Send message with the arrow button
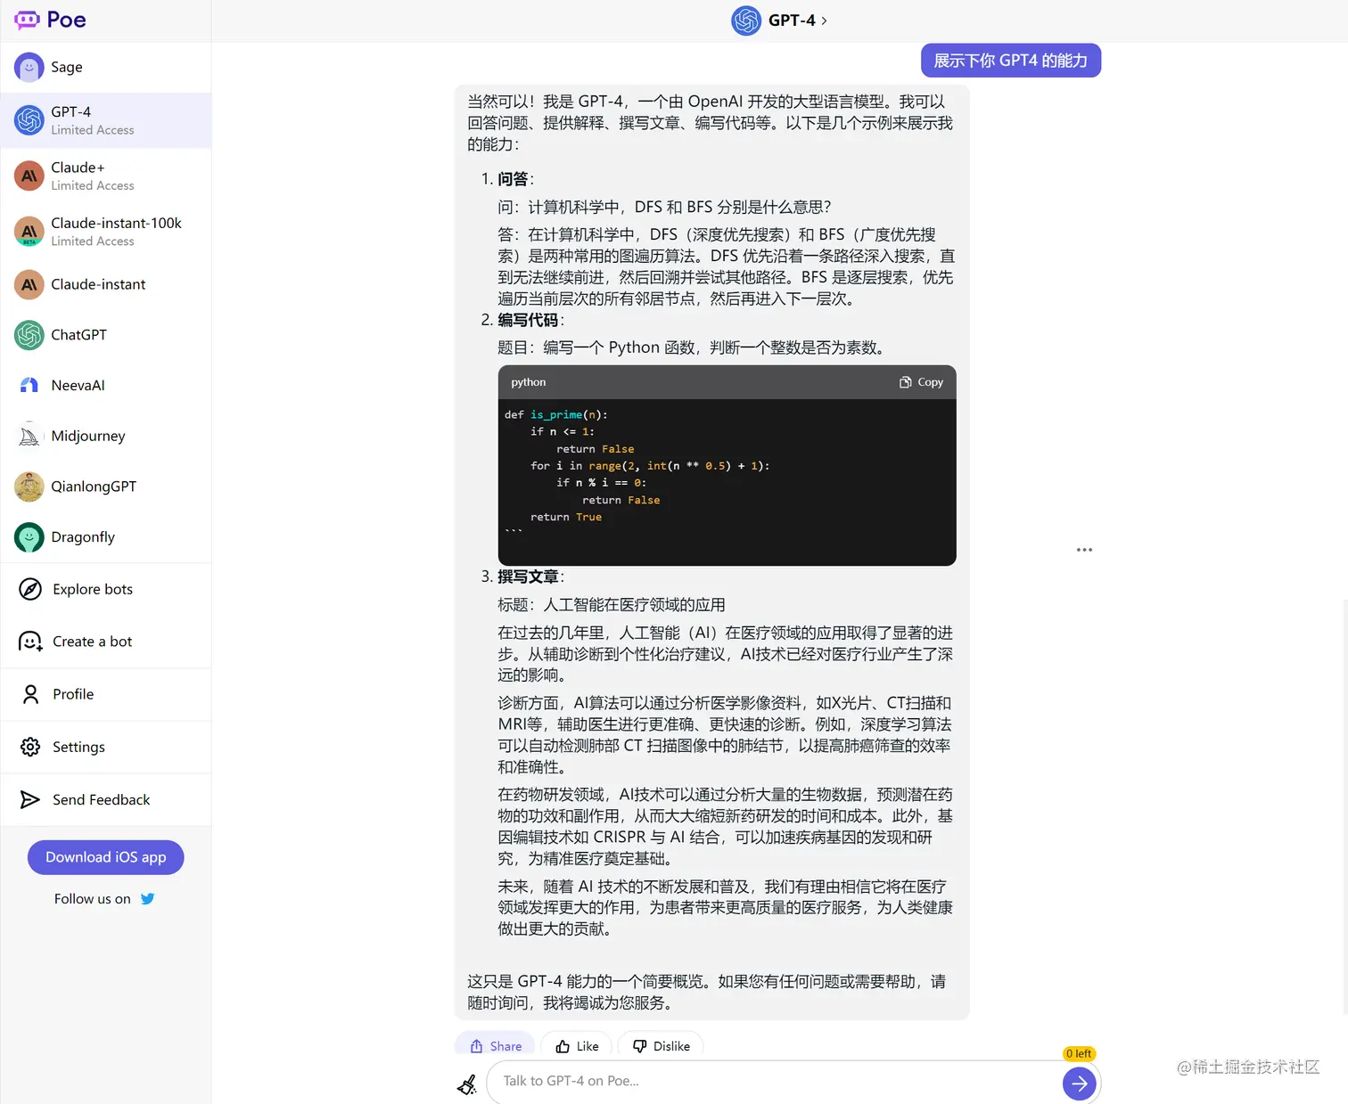The height and width of the screenshot is (1104, 1348). coord(1079,1084)
